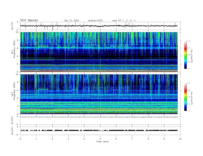The height and width of the screenshot is (156, 203).
Task: Select the "start UT = 2 : 0 : 1" text
Action: 124,20
